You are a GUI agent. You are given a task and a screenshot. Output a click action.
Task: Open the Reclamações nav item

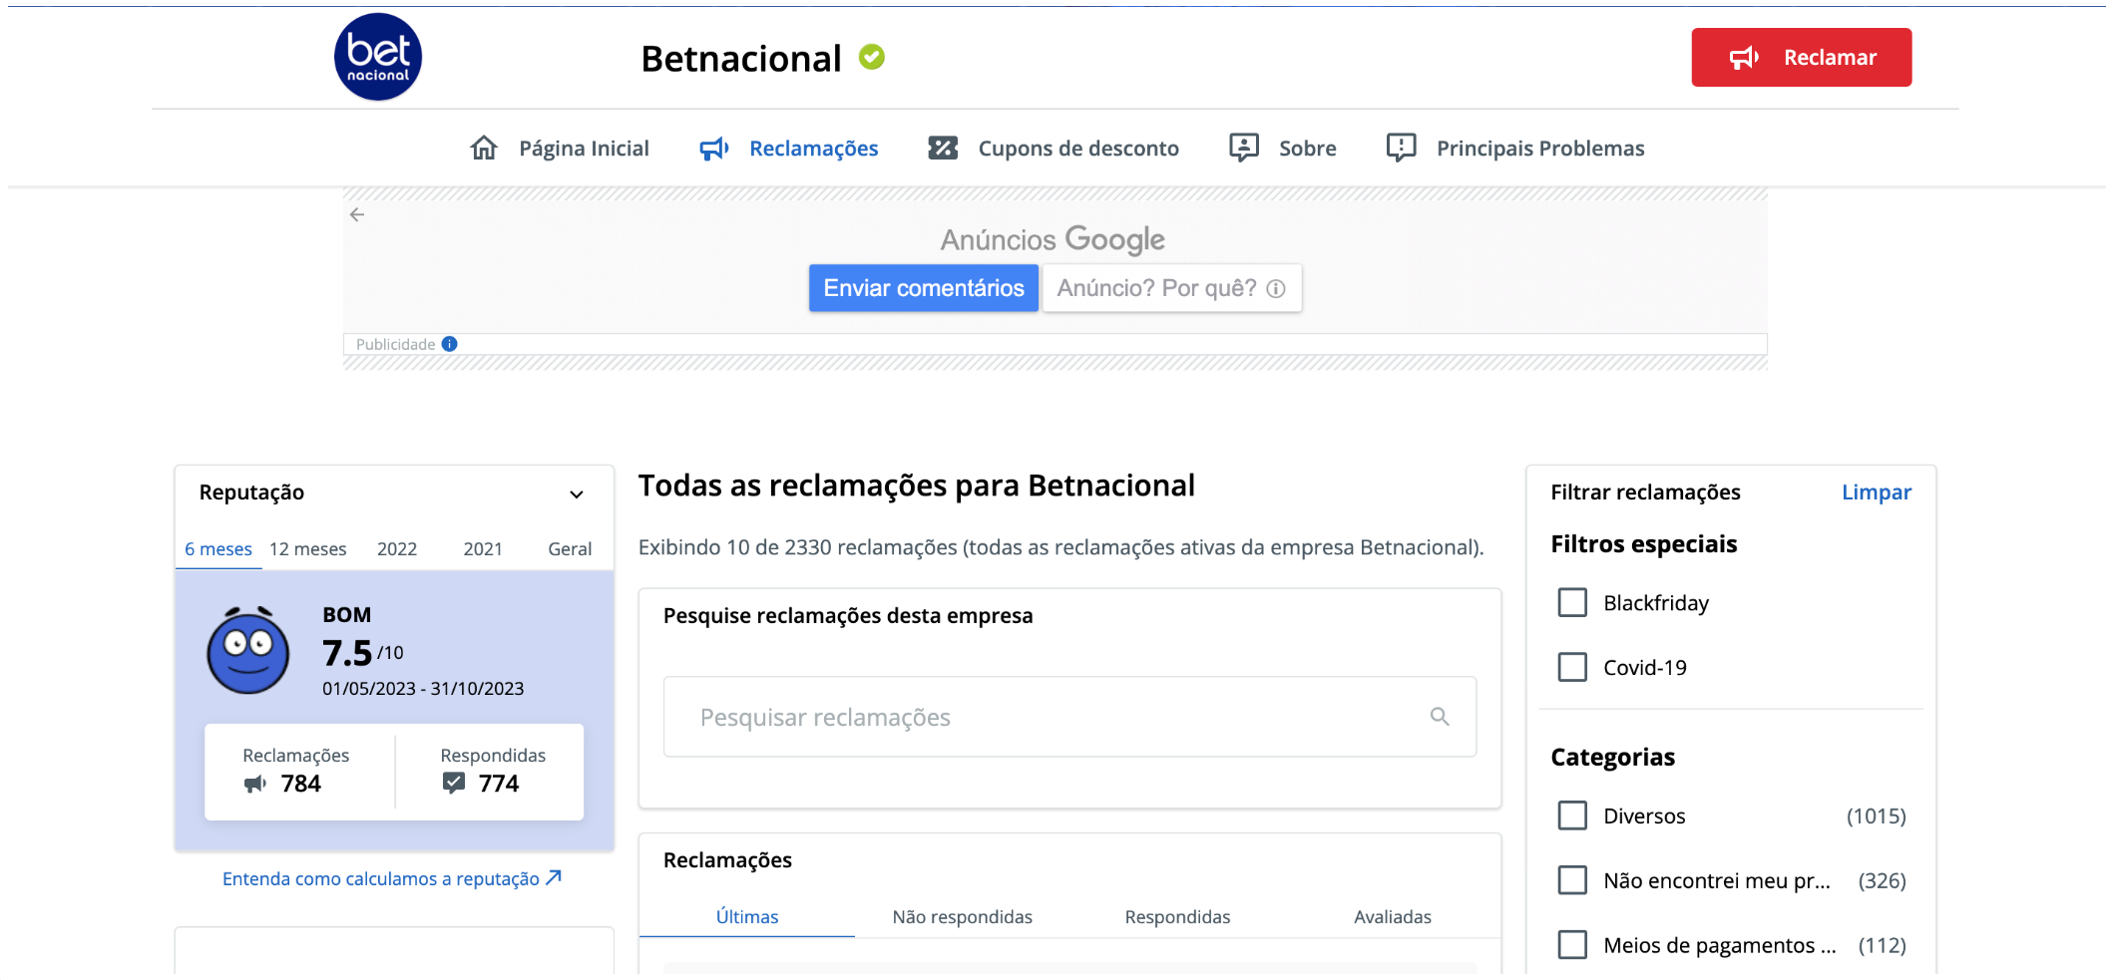(789, 149)
